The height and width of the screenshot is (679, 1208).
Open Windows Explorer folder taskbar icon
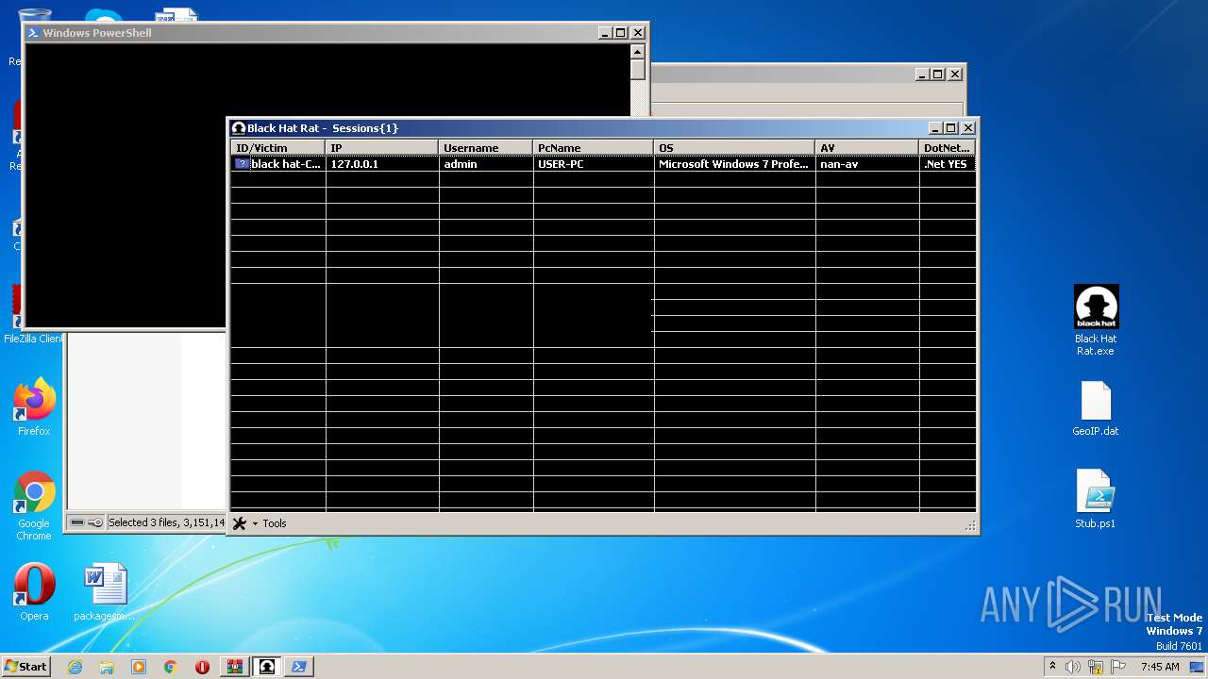(x=107, y=667)
